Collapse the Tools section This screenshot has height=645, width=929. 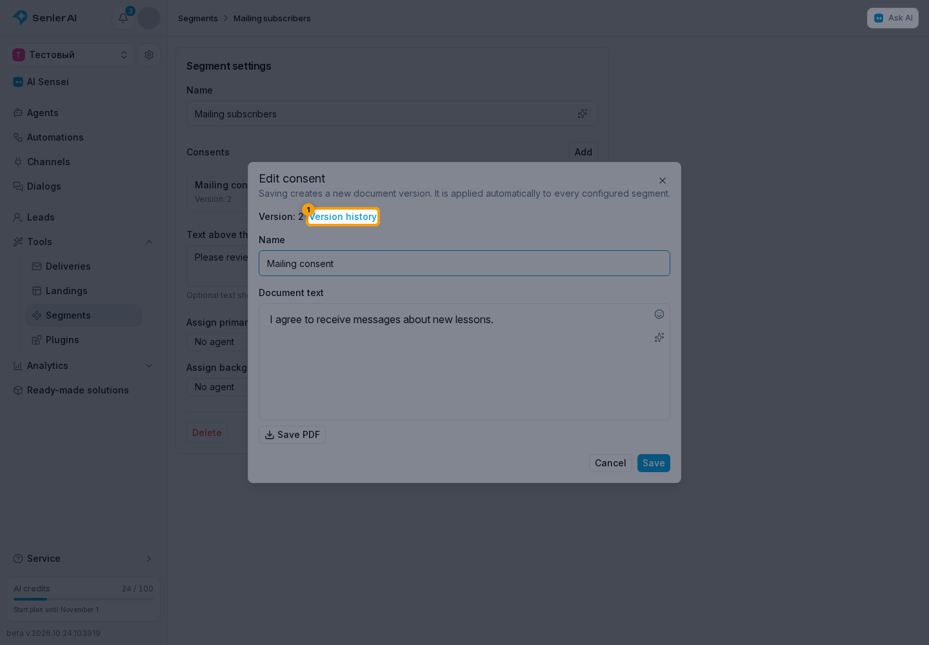(149, 242)
